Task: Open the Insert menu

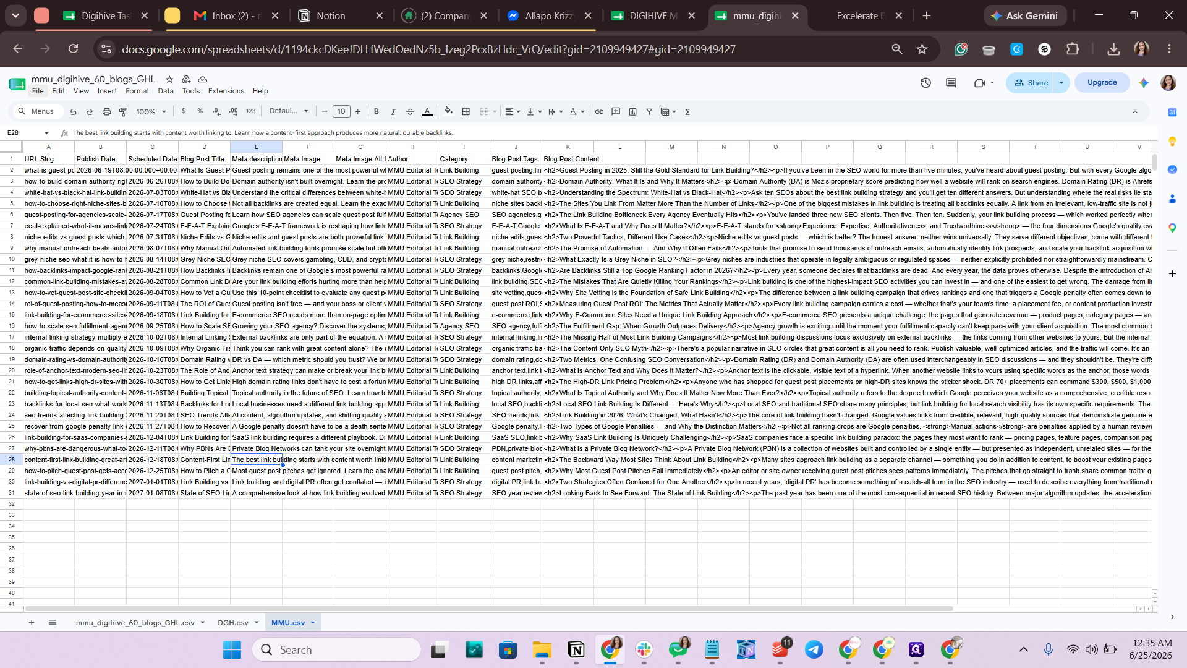Action: 107,91
